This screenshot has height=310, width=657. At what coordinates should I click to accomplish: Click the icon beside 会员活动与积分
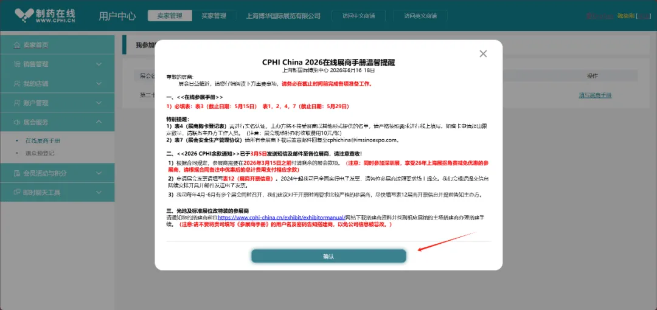click(x=17, y=173)
